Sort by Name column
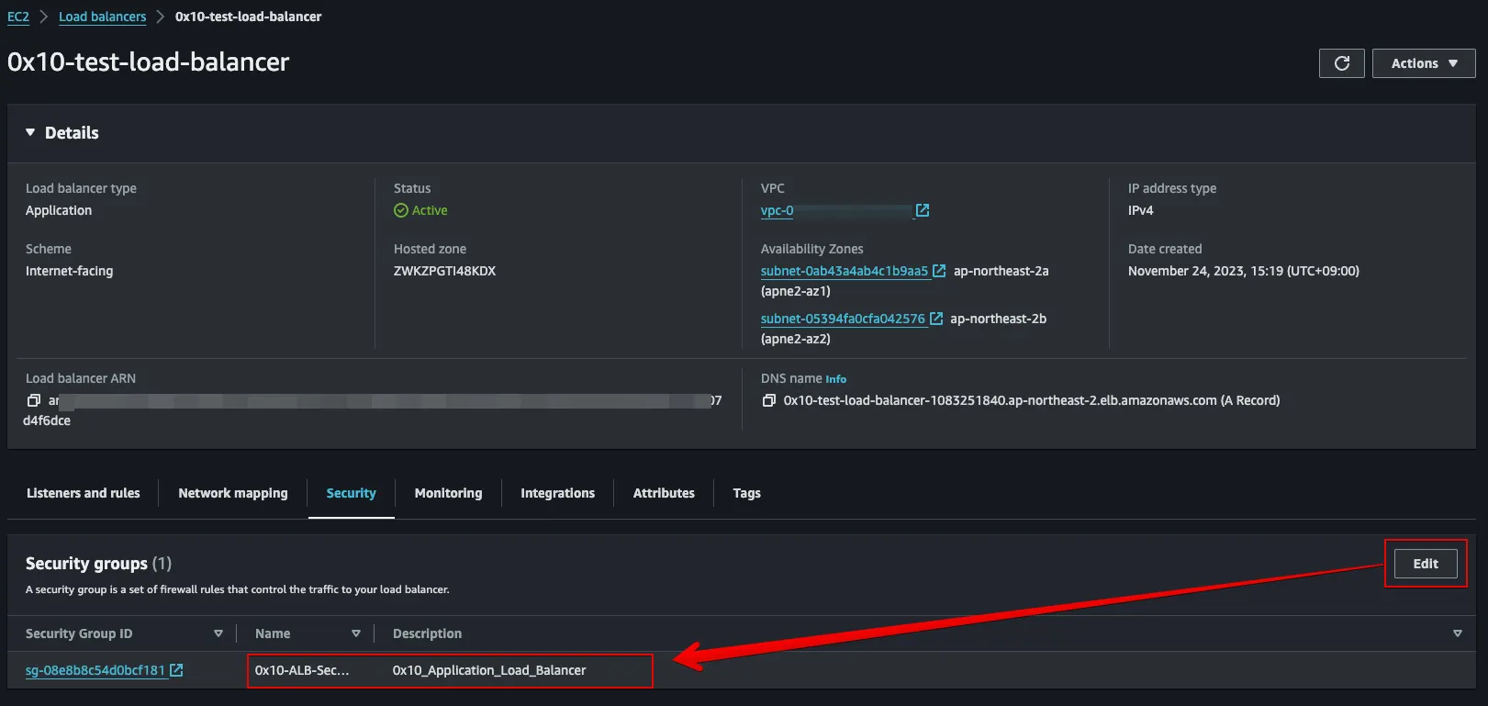 [356, 633]
